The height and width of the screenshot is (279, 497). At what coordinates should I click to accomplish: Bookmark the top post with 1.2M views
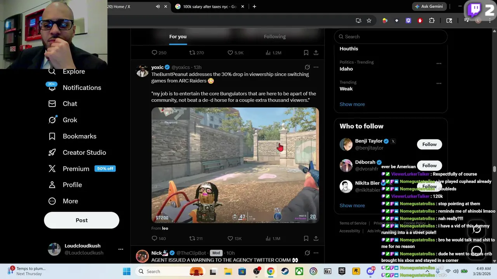[x=306, y=53]
